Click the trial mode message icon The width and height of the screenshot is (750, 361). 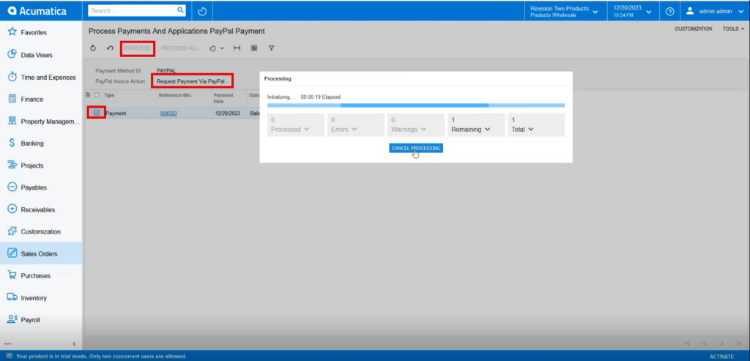click(9, 356)
